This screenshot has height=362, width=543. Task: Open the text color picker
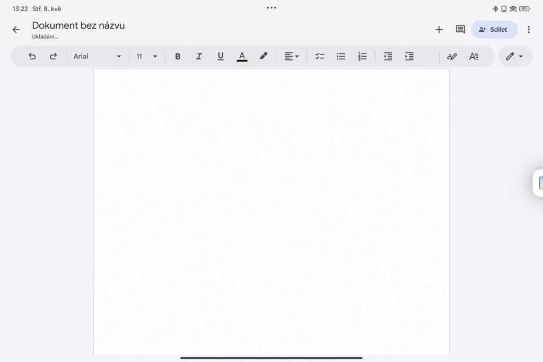pyautogui.click(x=242, y=56)
